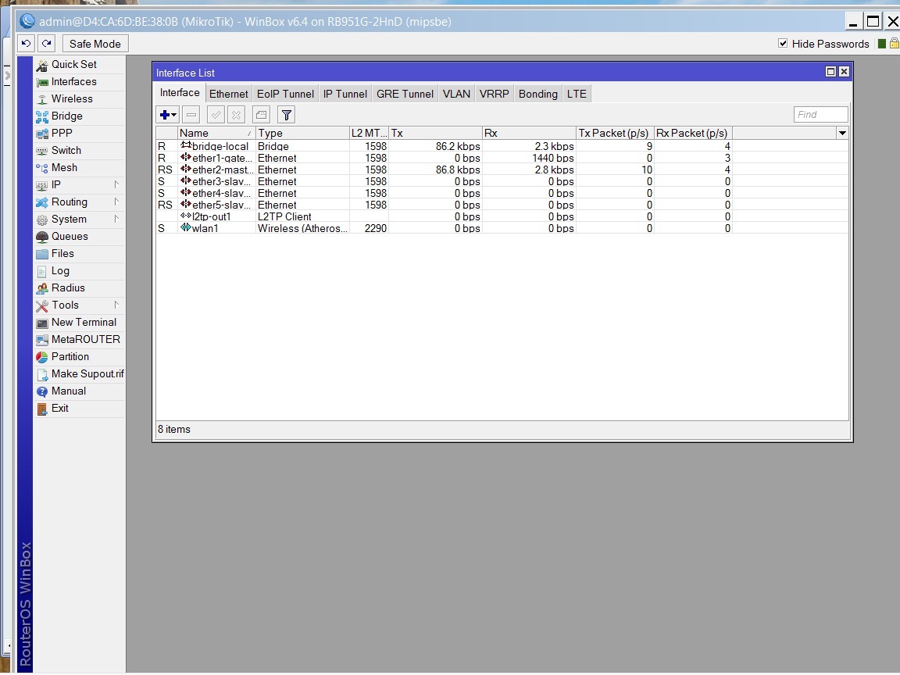Screen dimensions: 900x675
Task: Click the Find input field
Action: (821, 115)
